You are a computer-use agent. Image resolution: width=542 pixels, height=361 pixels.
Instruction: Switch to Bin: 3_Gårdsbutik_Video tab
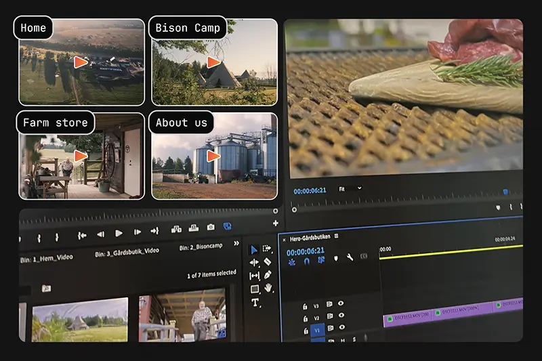coord(127,252)
